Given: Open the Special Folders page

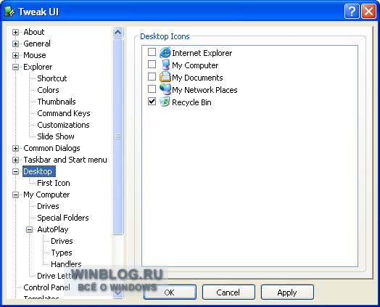Looking at the screenshot, I should click(63, 218).
